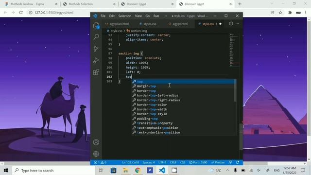Viewport: 311px width, 175px height.
Task: Open a new browser tab
Action: [240, 4]
